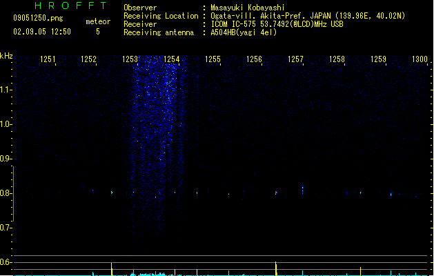
Task: Click the 0.7 kHz frequency label
Action: pyautogui.click(x=6, y=228)
